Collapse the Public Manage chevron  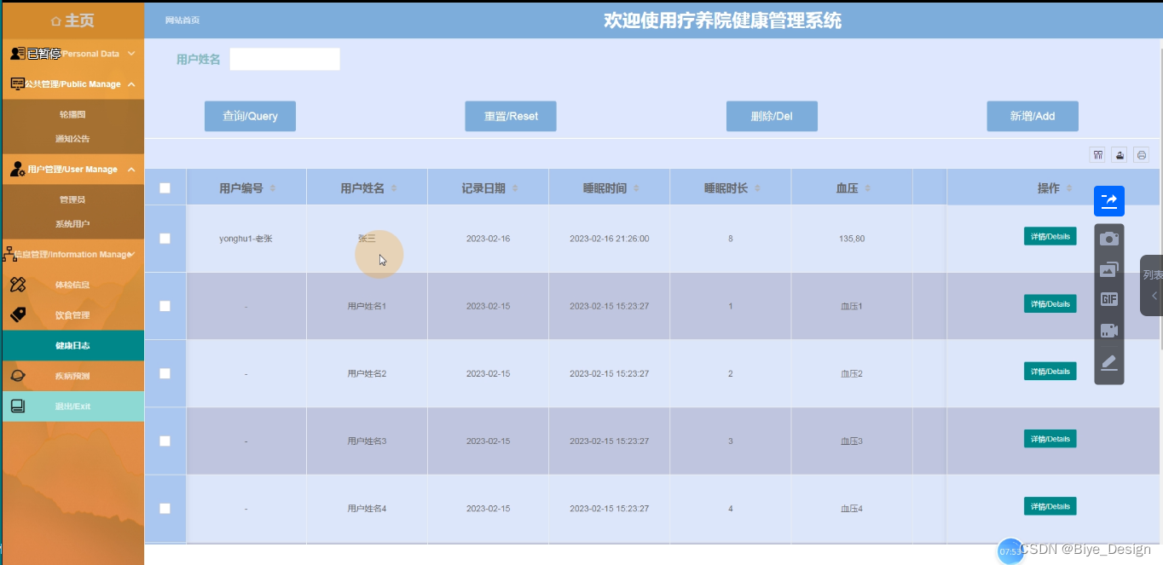point(131,84)
